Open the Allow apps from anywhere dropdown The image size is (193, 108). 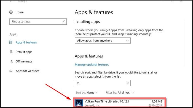[103, 41]
